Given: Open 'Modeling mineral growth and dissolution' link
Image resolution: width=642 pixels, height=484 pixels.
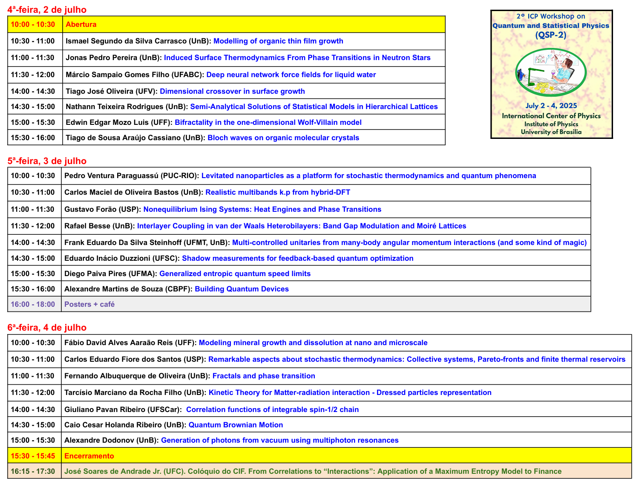Looking at the screenshot, I should coord(313,343).
